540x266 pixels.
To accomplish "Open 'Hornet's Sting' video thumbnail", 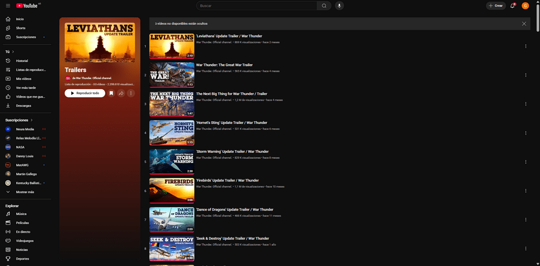I will pyautogui.click(x=172, y=132).
